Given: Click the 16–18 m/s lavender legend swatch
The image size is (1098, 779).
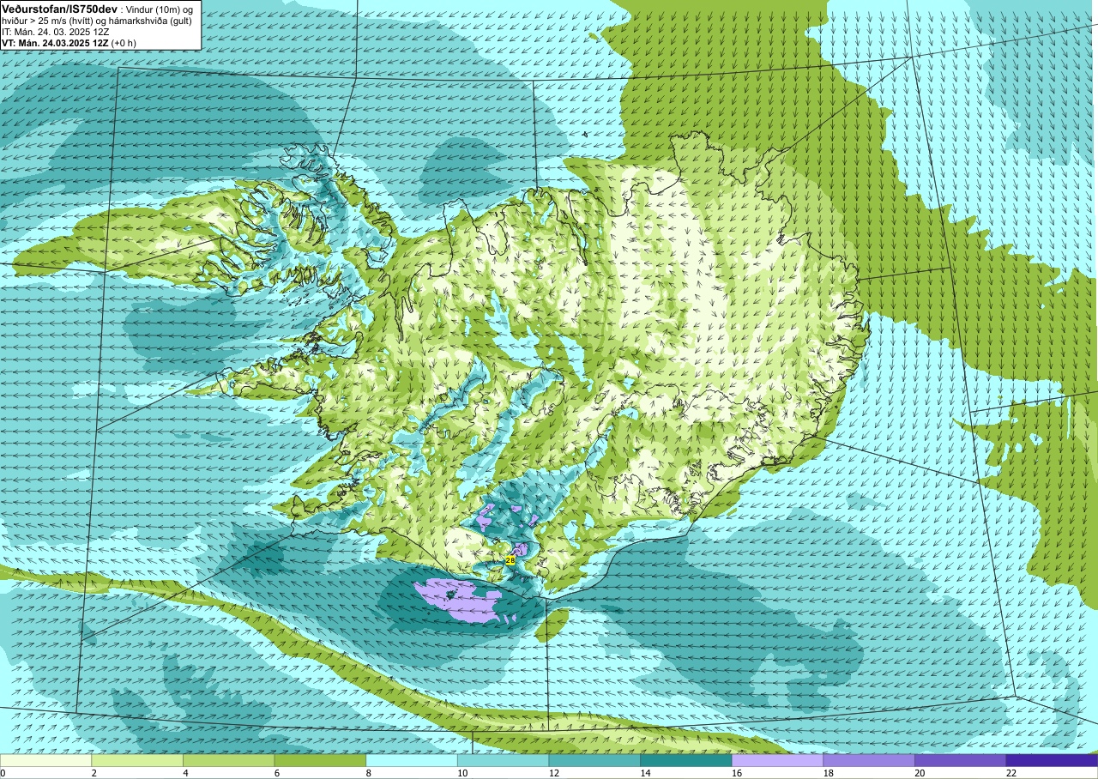Looking at the screenshot, I should tap(777, 760).
